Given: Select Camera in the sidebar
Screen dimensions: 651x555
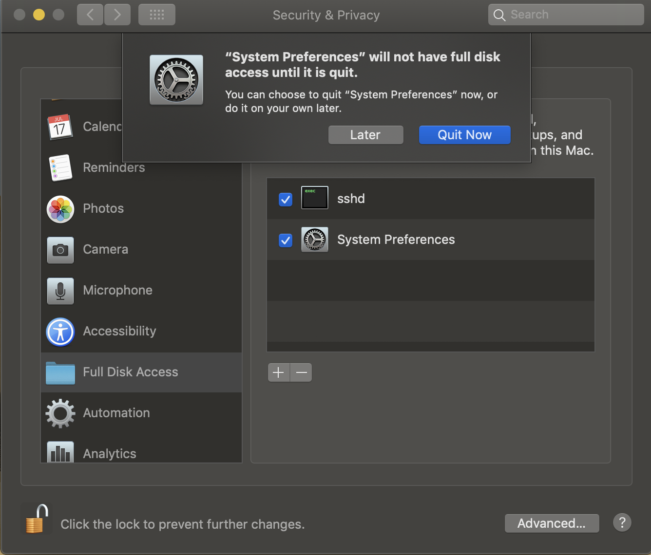Looking at the screenshot, I should (x=141, y=249).
